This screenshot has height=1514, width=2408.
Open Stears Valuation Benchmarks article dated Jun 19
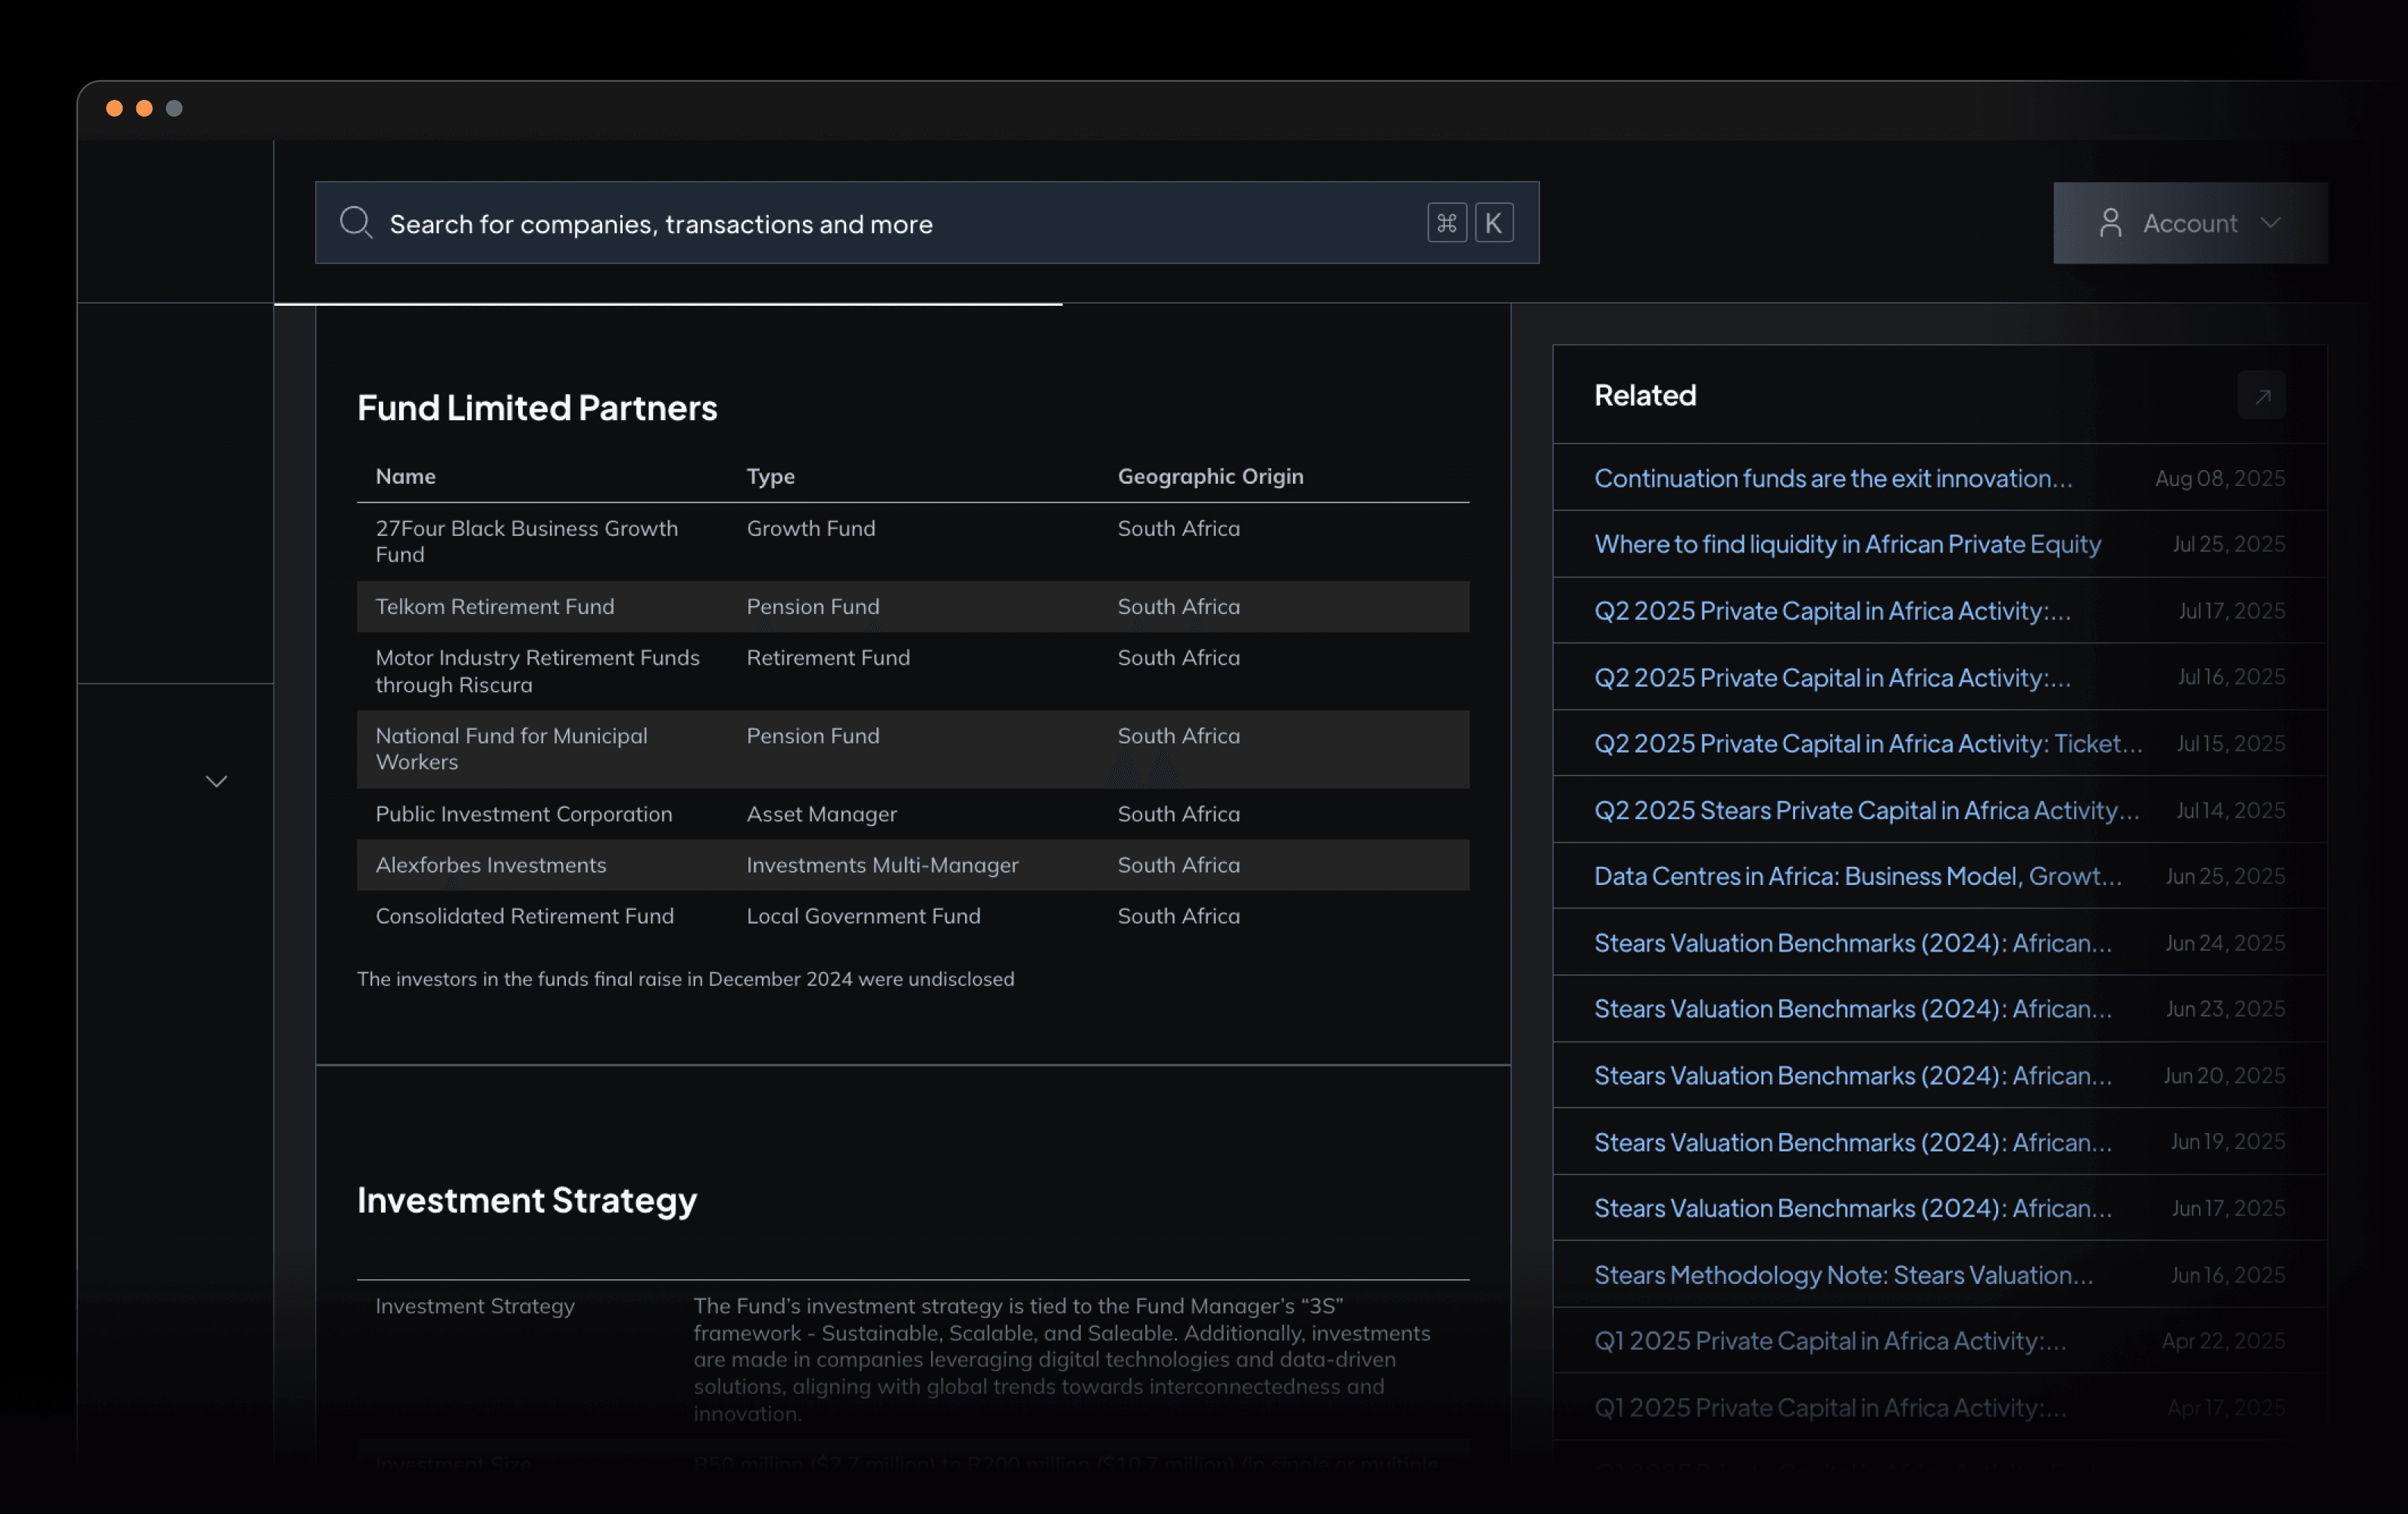pos(1853,1142)
